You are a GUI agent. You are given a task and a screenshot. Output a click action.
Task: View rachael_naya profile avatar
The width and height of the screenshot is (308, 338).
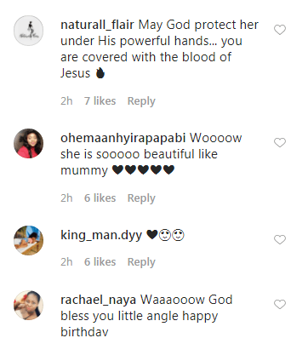pyautogui.click(x=28, y=305)
